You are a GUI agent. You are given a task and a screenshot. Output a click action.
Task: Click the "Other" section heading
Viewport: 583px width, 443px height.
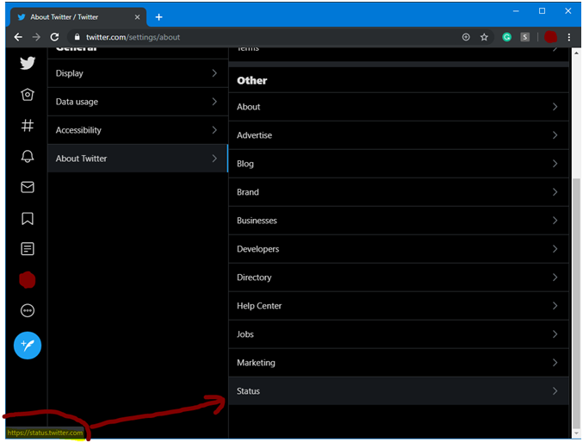[x=252, y=81]
